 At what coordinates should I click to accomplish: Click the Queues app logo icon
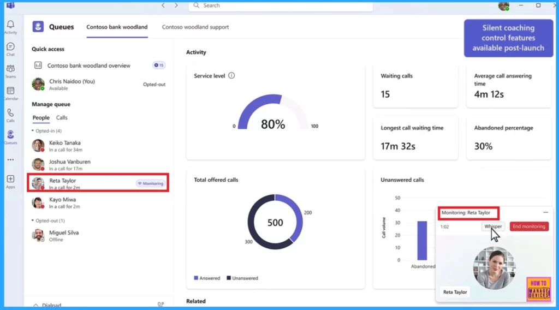coord(38,27)
